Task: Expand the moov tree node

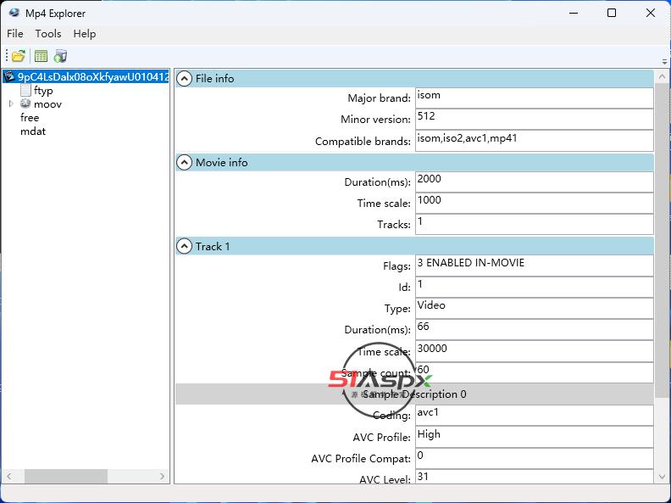Action: click(x=11, y=103)
